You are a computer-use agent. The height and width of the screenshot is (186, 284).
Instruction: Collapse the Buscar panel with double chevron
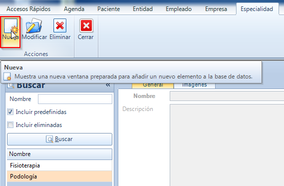point(108,85)
